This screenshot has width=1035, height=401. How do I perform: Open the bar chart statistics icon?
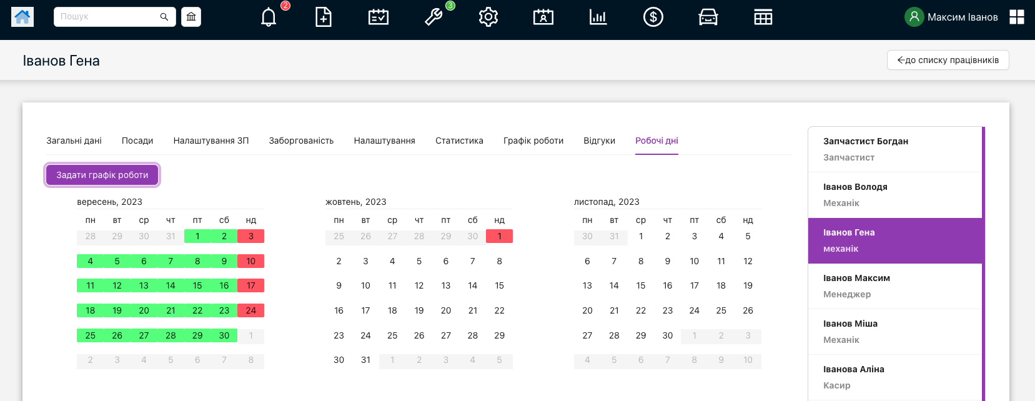[x=598, y=17]
